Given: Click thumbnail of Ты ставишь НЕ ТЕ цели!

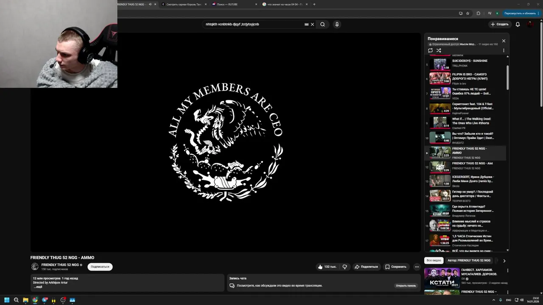Looking at the screenshot, I should tap(440, 93).
